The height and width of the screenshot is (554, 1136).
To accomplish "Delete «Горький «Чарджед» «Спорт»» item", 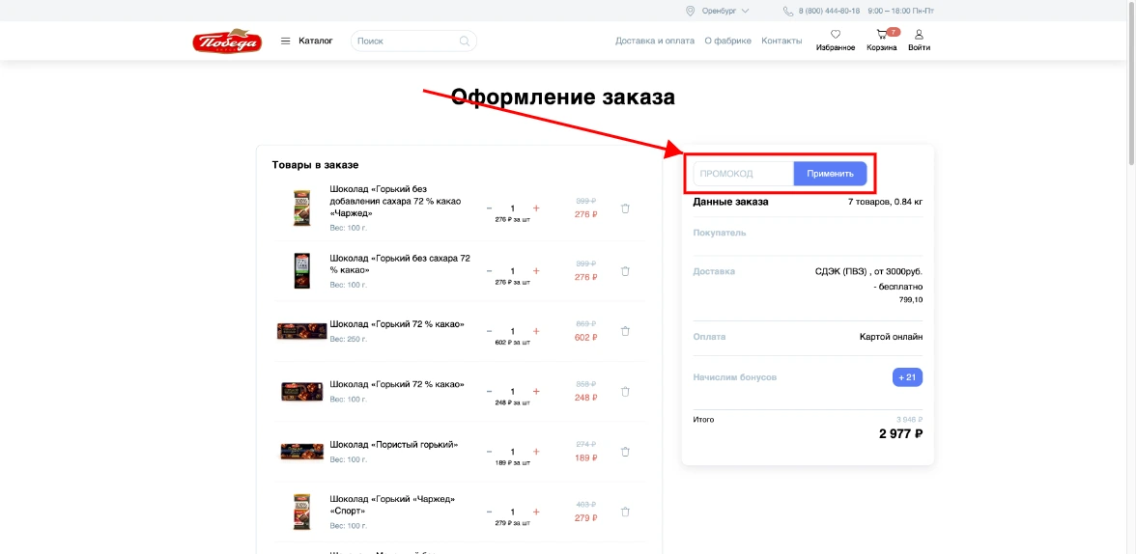I will 625,512.
